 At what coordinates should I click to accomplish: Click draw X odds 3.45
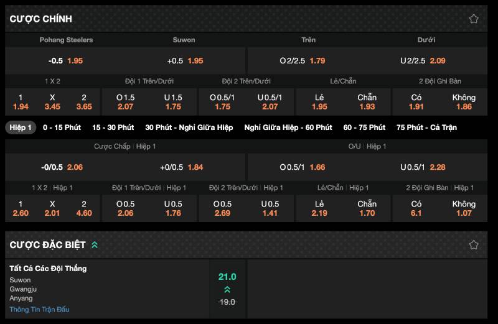click(52, 102)
